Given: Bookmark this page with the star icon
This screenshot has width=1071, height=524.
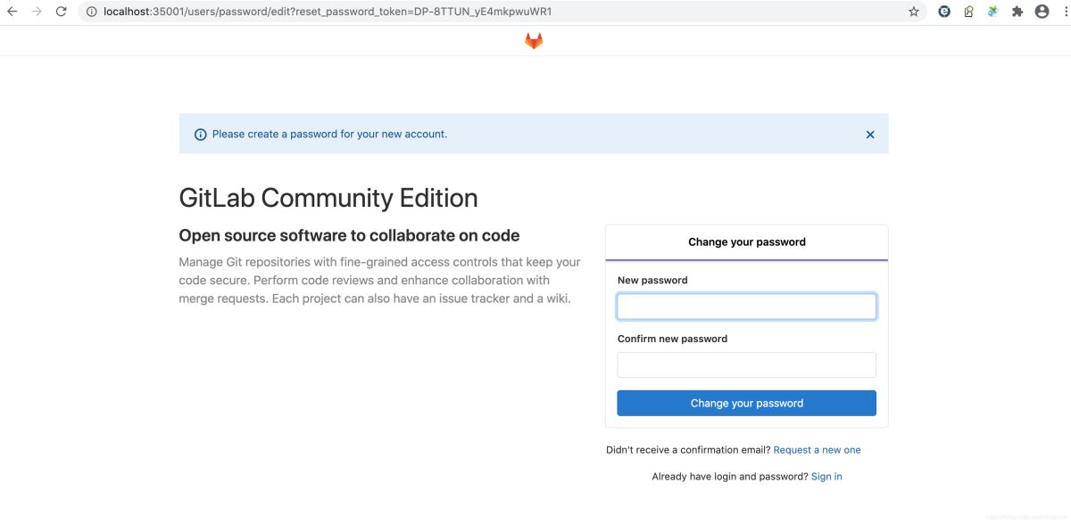Looking at the screenshot, I should click(x=914, y=12).
